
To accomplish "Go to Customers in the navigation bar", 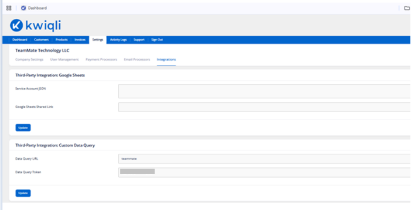I will pos(41,40).
